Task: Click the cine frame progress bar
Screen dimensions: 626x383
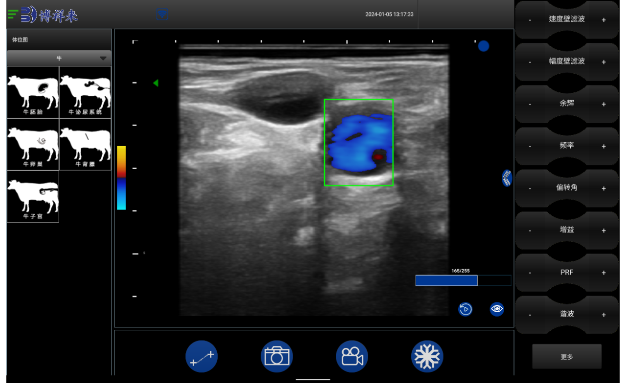Action: click(463, 280)
